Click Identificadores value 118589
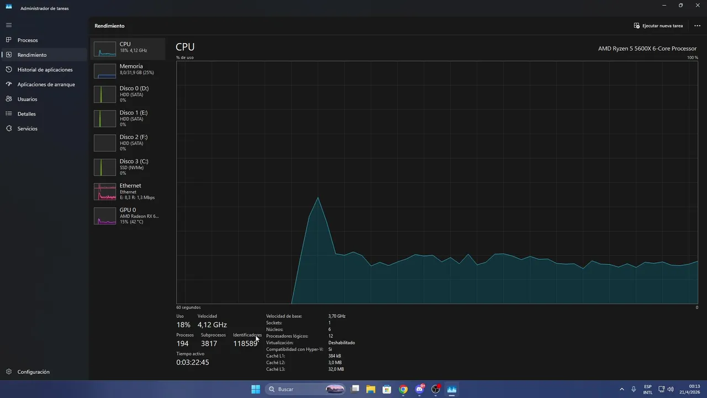707x398 pixels. click(245, 343)
